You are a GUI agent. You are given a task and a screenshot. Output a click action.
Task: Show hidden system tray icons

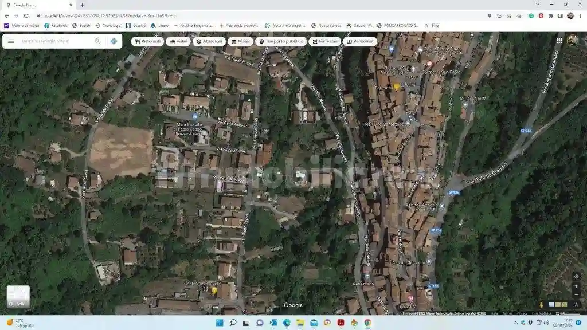(515, 323)
